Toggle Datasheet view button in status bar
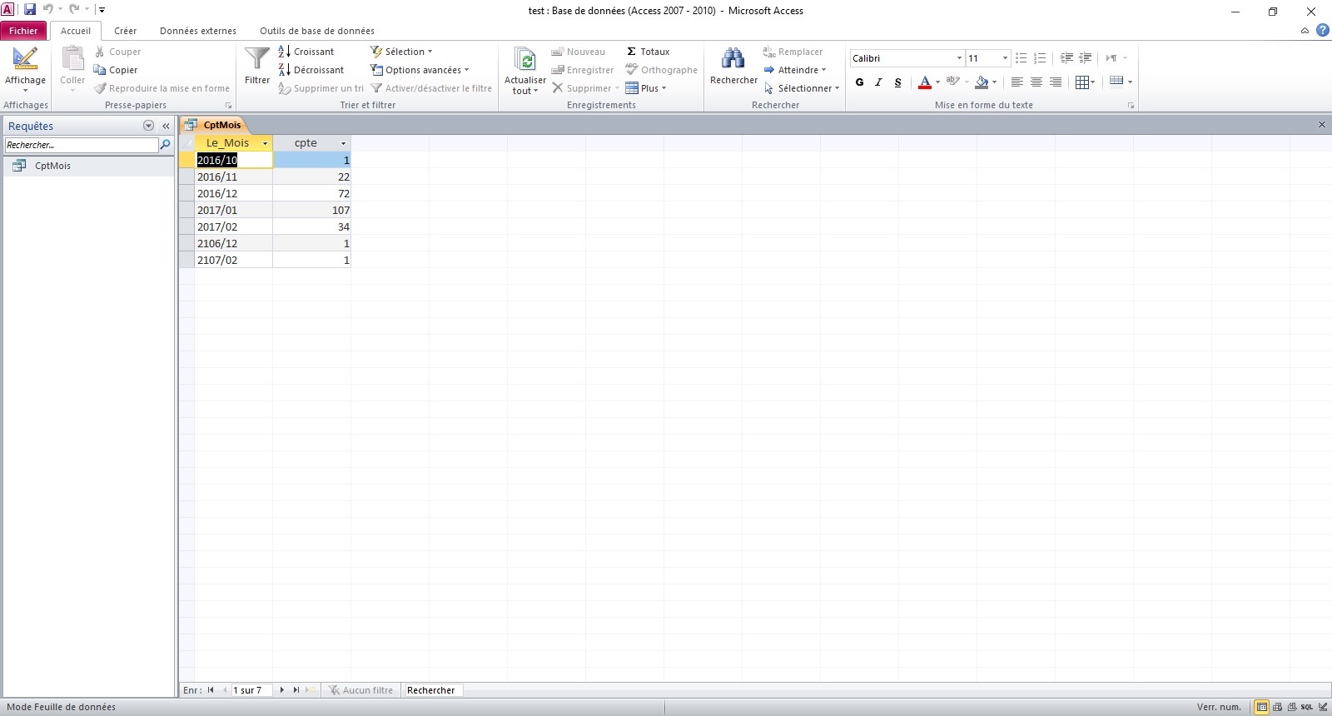 1262,707
